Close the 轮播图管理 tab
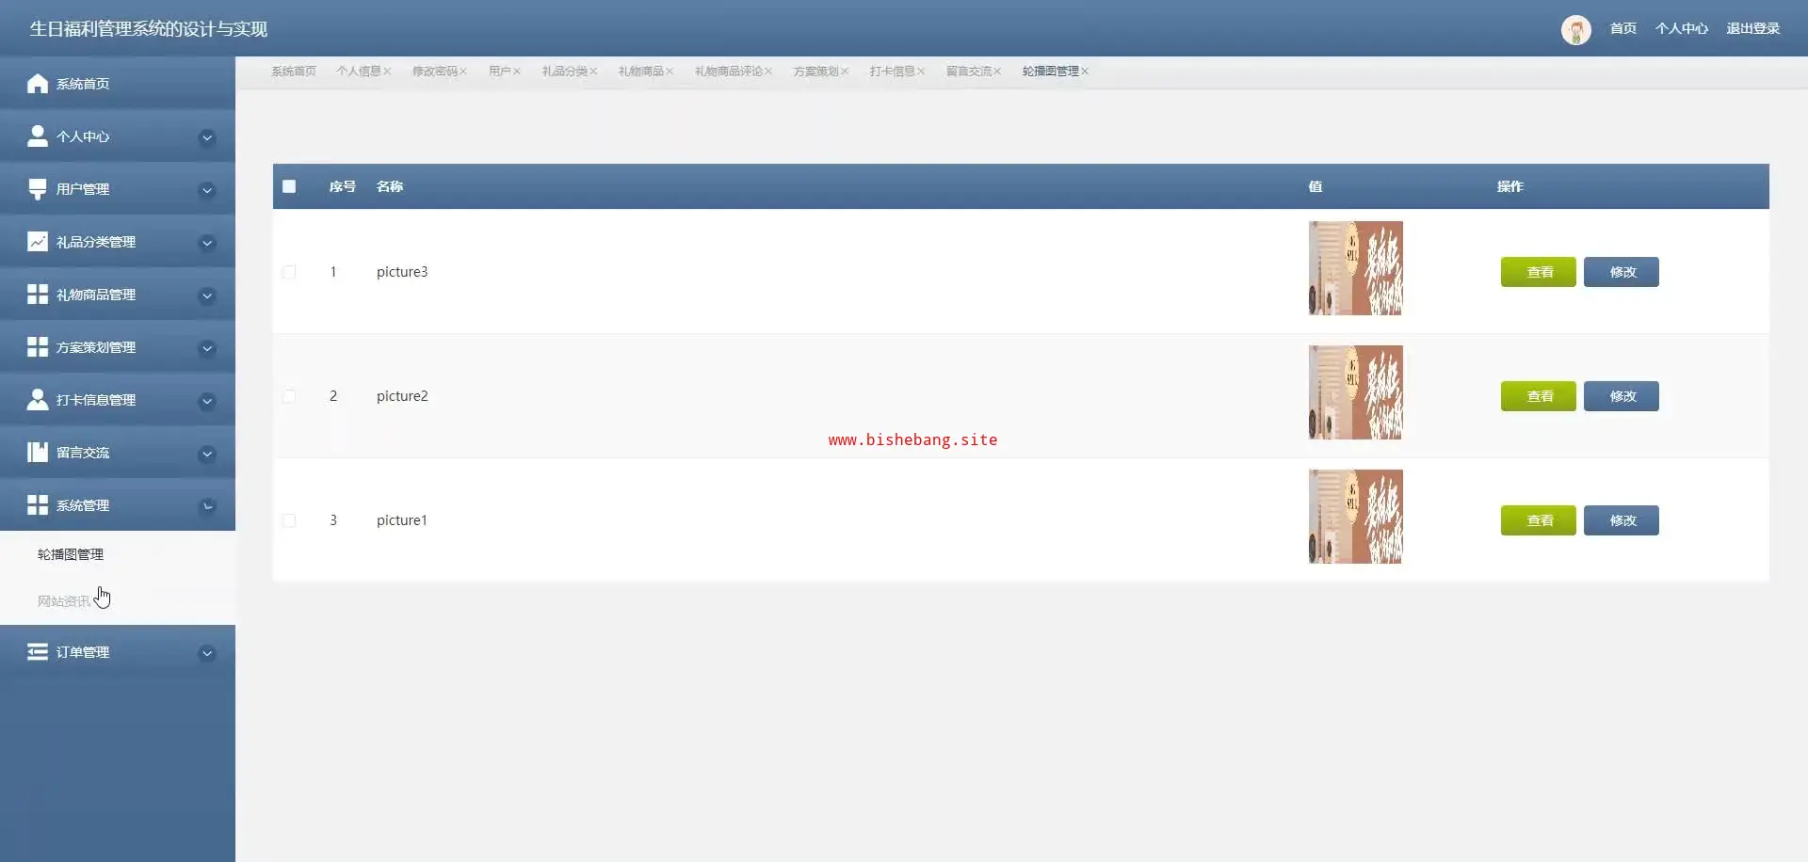Image resolution: width=1808 pixels, height=862 pixels. (1085, 72)
